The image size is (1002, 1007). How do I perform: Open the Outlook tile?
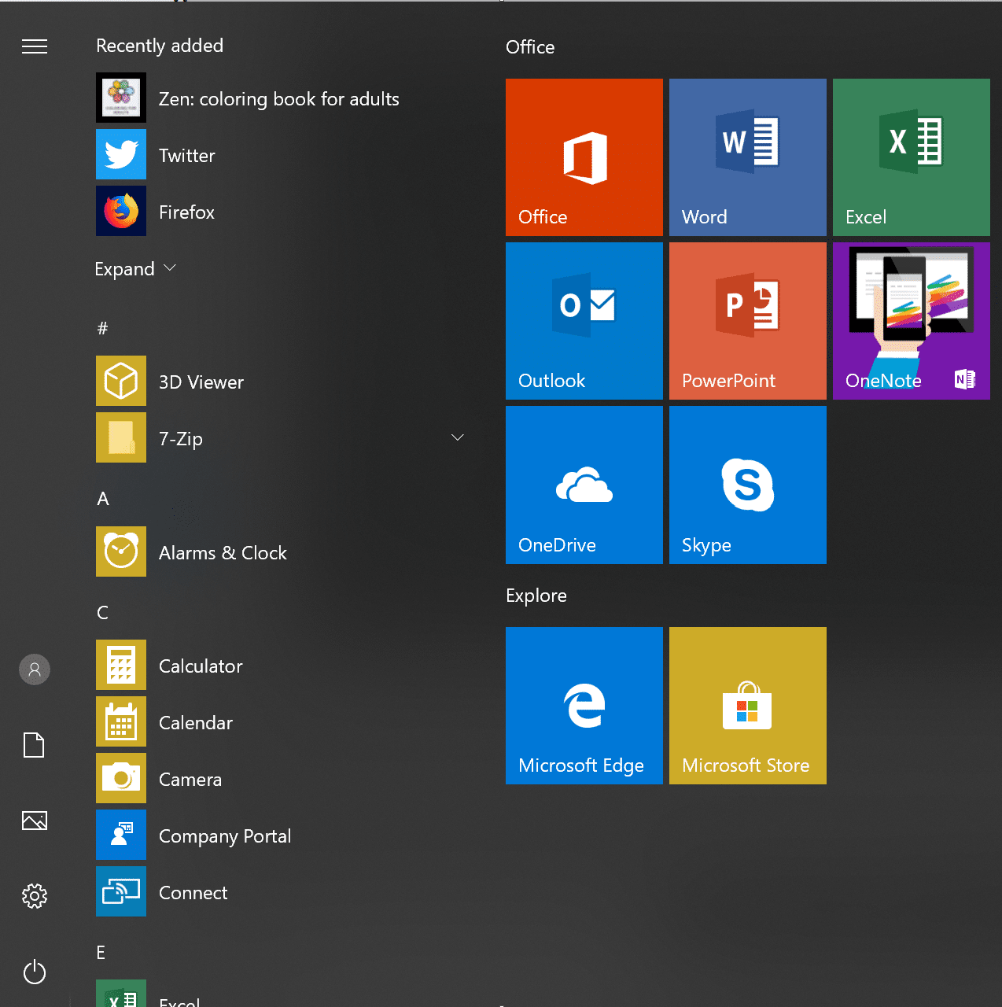[x=584, y=321]
